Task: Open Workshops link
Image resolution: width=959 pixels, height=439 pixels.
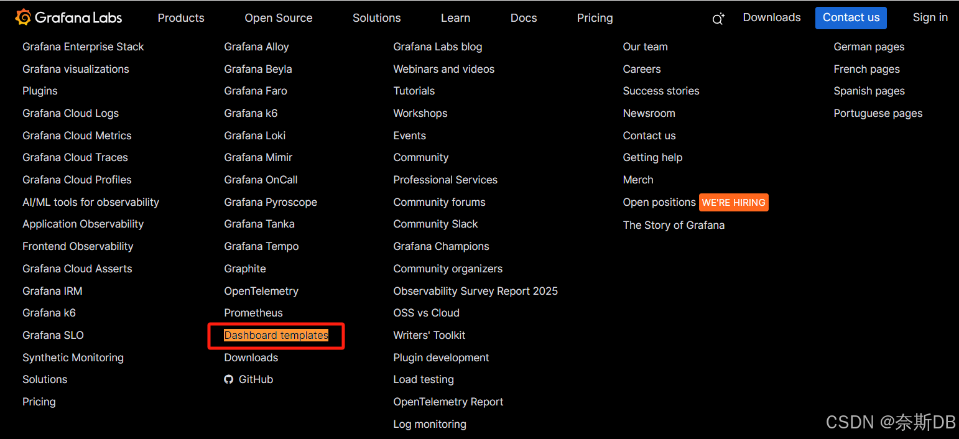Action: (x=420, y=113)
